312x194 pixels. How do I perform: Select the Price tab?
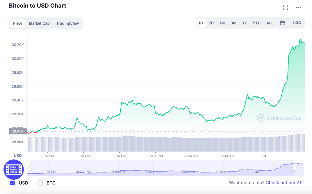[x=18, y=23]
